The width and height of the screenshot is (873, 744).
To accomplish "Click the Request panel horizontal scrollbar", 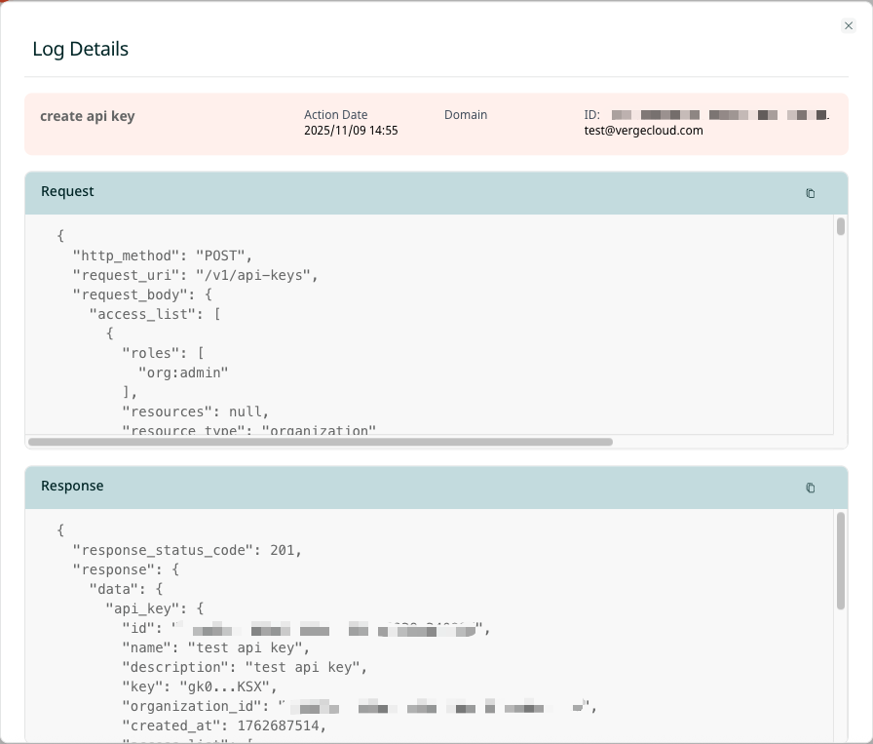I will click(321, 442).
